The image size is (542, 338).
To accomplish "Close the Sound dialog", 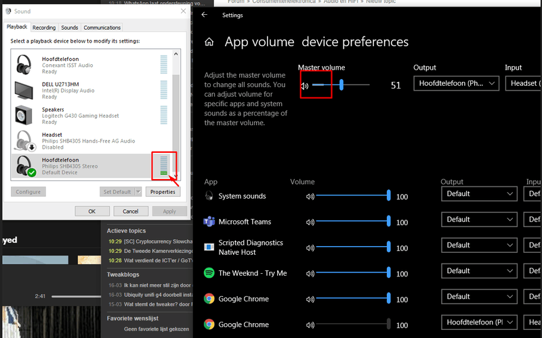I will 183,11.
